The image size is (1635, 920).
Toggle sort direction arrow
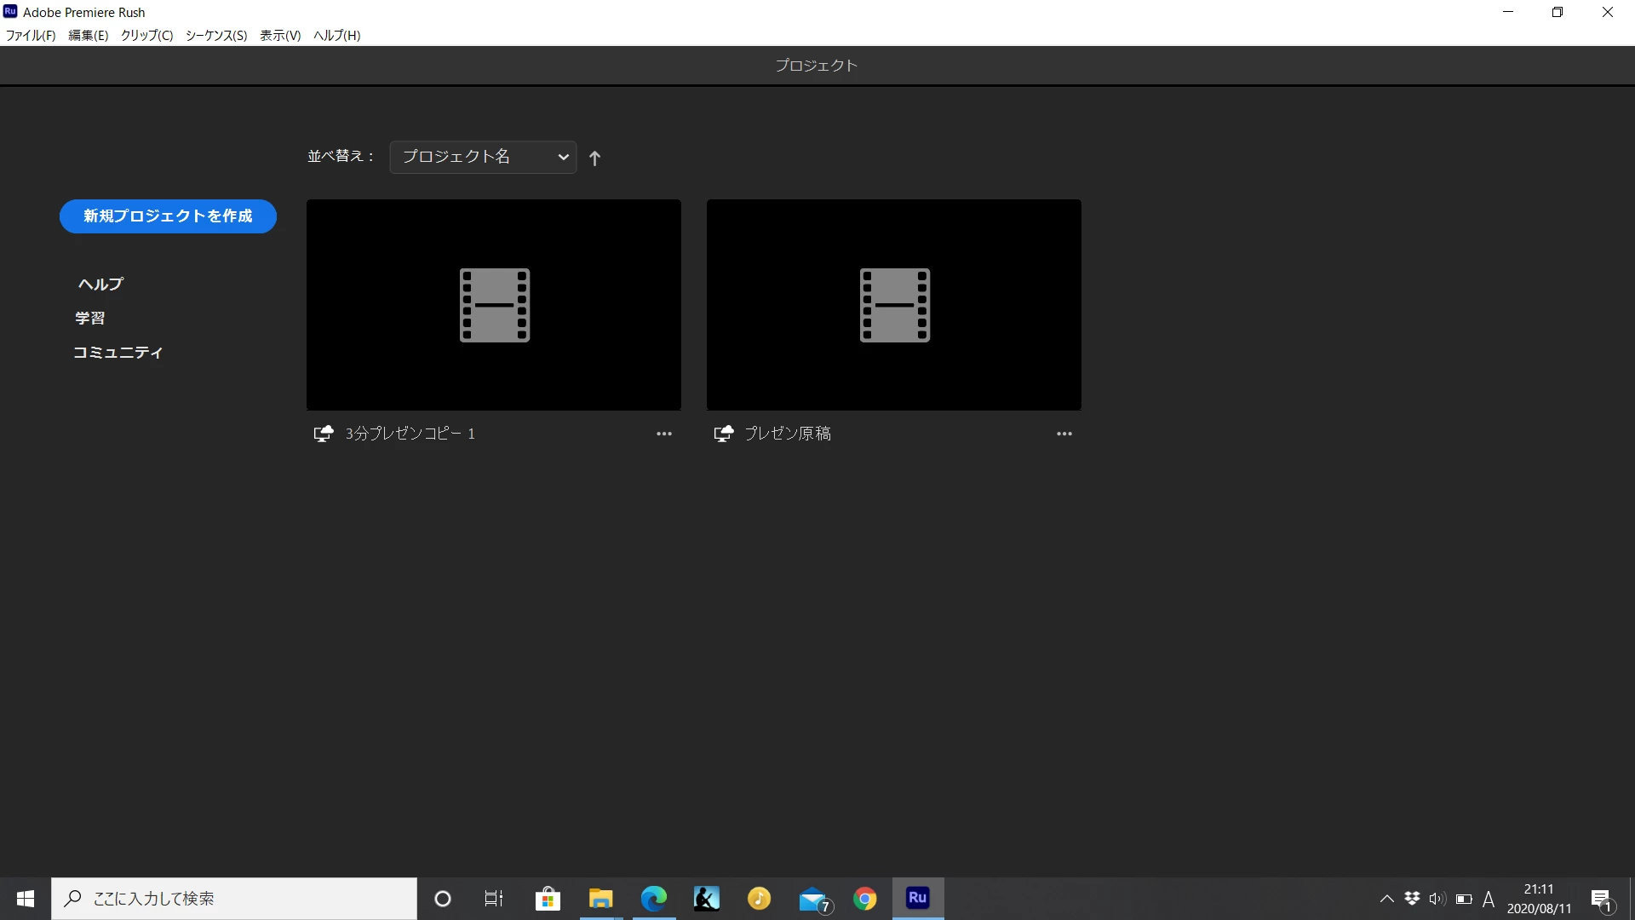(595, 158)
